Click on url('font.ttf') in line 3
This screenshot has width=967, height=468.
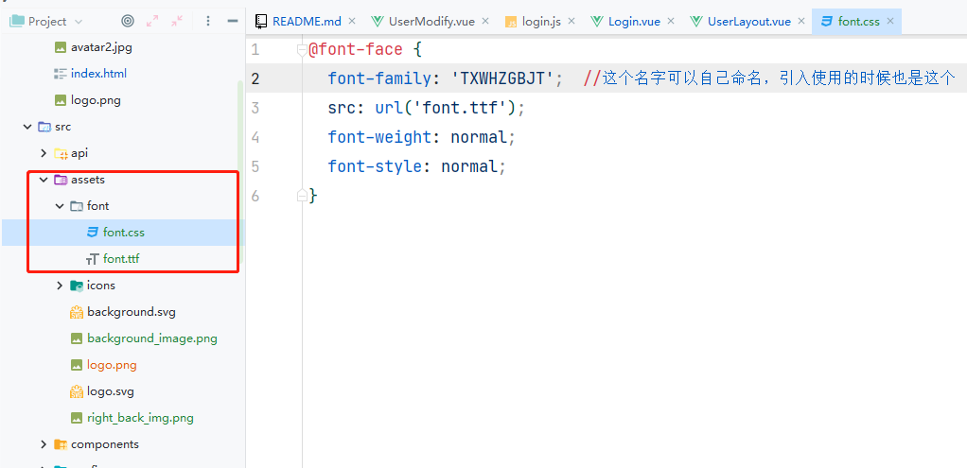pos(449,108)
